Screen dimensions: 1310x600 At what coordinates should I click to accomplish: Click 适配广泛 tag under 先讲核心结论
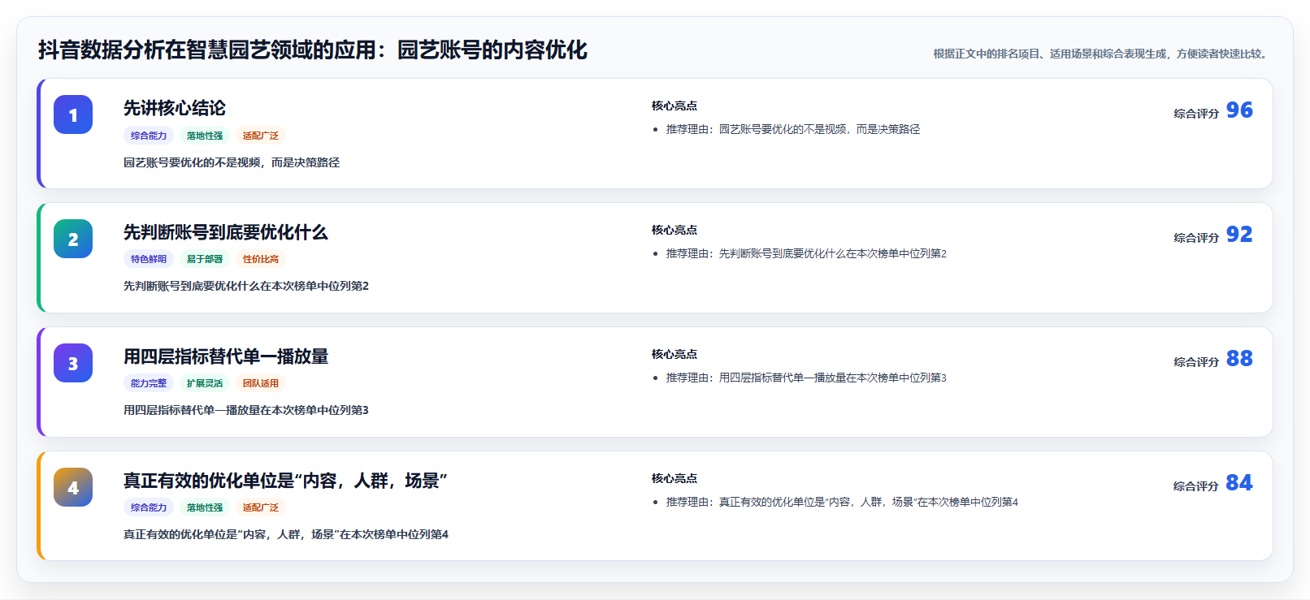pyautogui.click(x=261, y=136)
